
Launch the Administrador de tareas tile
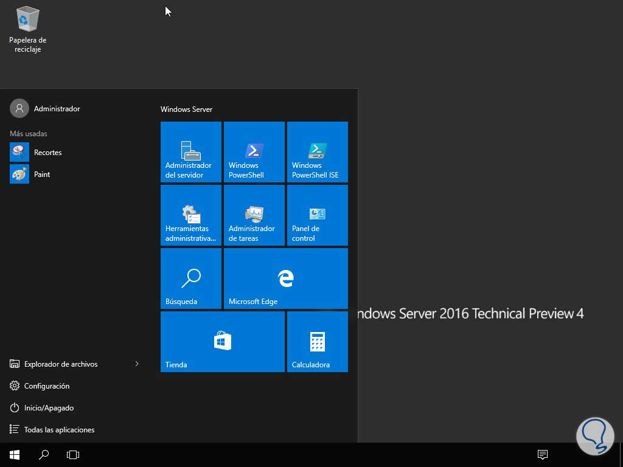[x=254, y=215]
